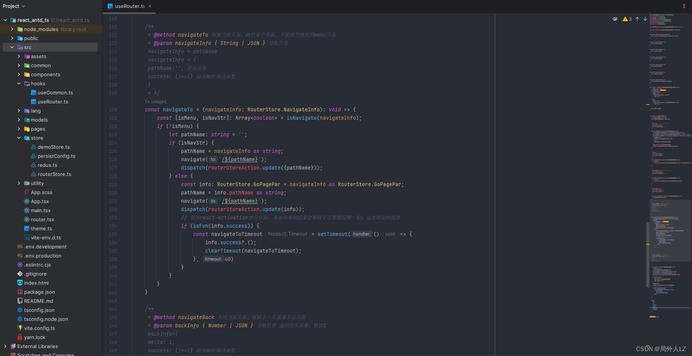
Task: Expand the models folder
Action: pyautogui.click(x=19, y=120)
